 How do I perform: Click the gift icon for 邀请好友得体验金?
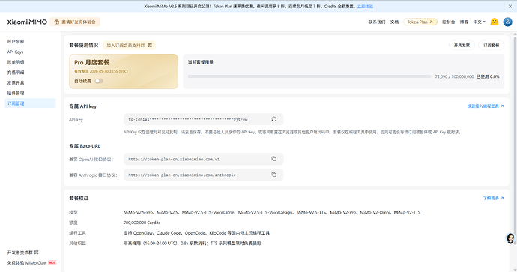point(57,22)
